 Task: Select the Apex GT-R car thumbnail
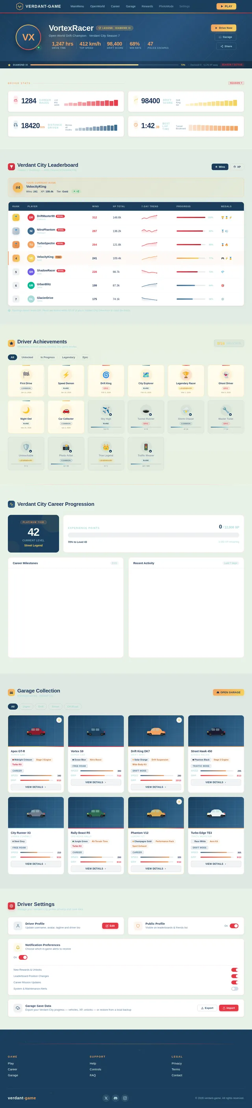pyautogui.click(x=35, y=731)
